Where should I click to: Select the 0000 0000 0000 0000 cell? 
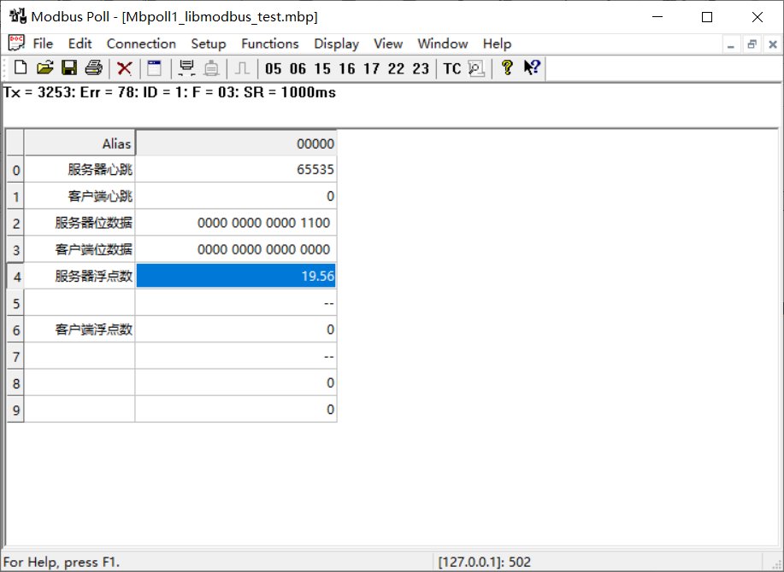point(236,249)
